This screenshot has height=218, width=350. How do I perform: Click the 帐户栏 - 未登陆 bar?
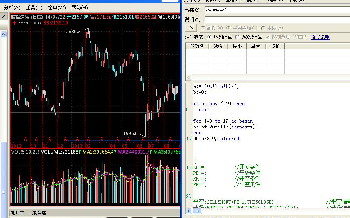click(28, 213)
